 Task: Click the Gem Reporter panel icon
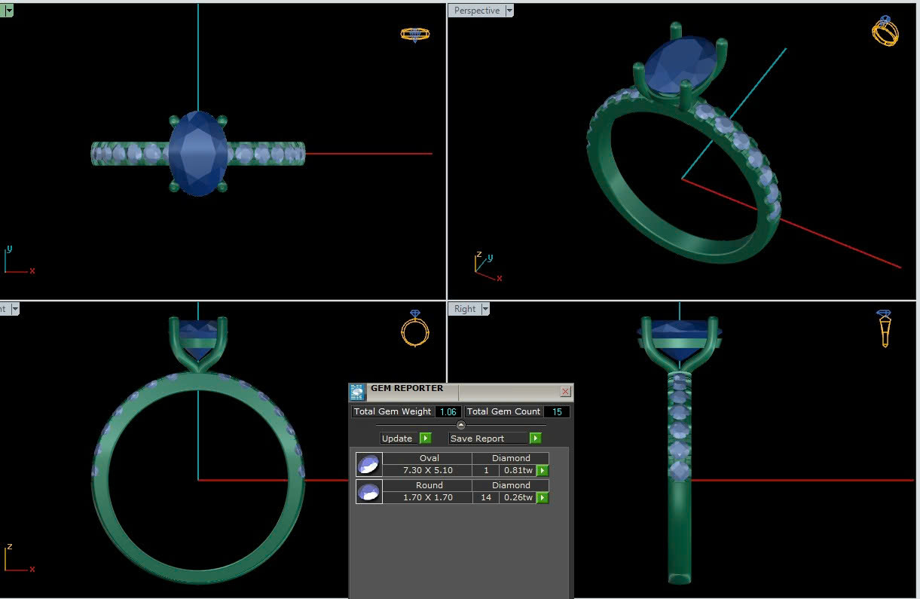[x=357, y=392]
